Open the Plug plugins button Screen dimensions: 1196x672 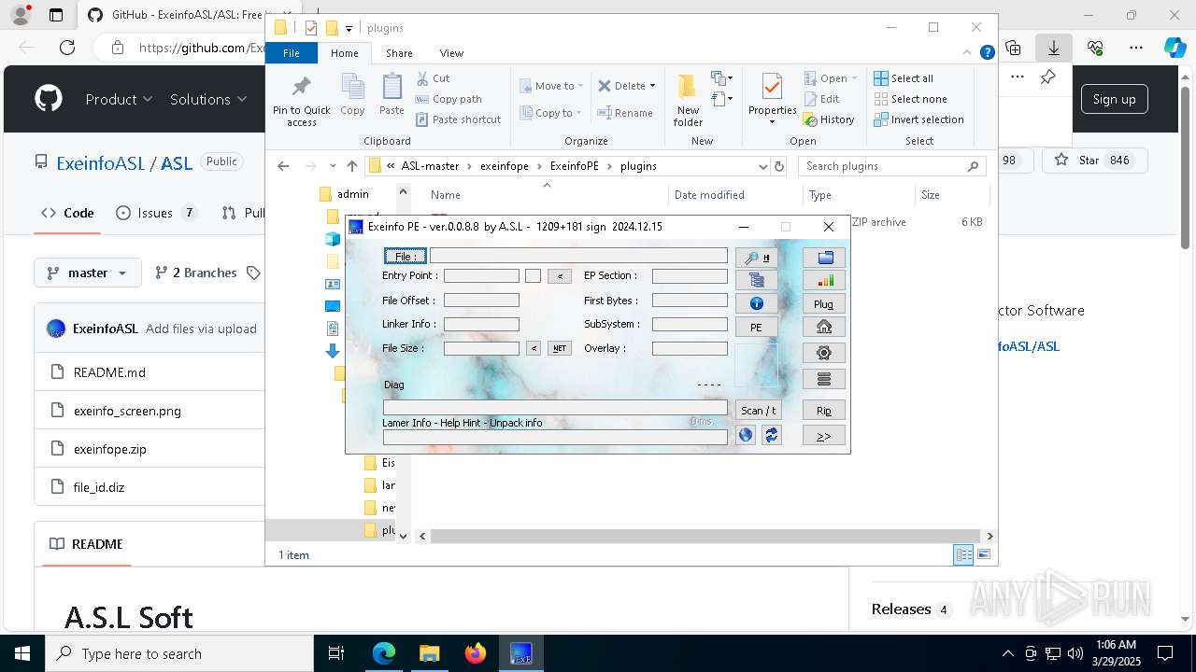click(x=824, y=304)
